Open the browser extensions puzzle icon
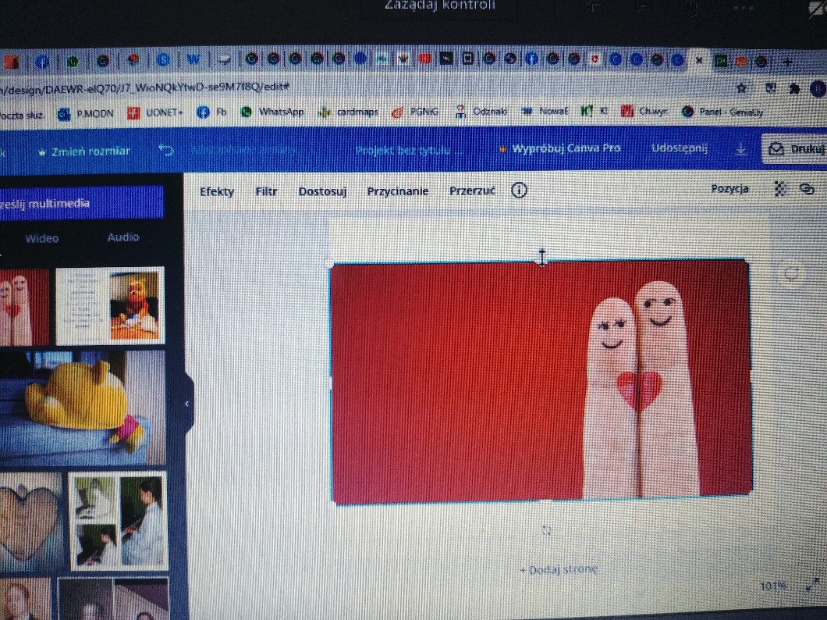The height and width of the screenshot is (620, 827). pos(794,88)
